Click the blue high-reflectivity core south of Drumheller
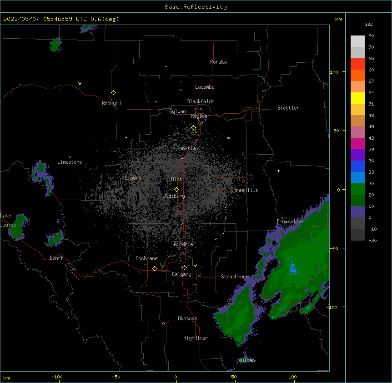The height and width of the screenshot is (383, 392). [293, 268]
